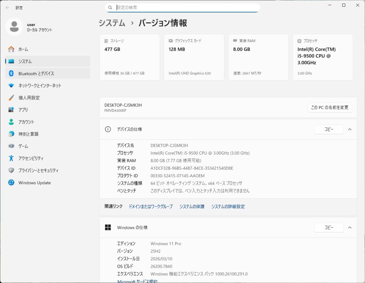
Task: Select the アプリ sidebar icon
Action: [x=11, y=110]
